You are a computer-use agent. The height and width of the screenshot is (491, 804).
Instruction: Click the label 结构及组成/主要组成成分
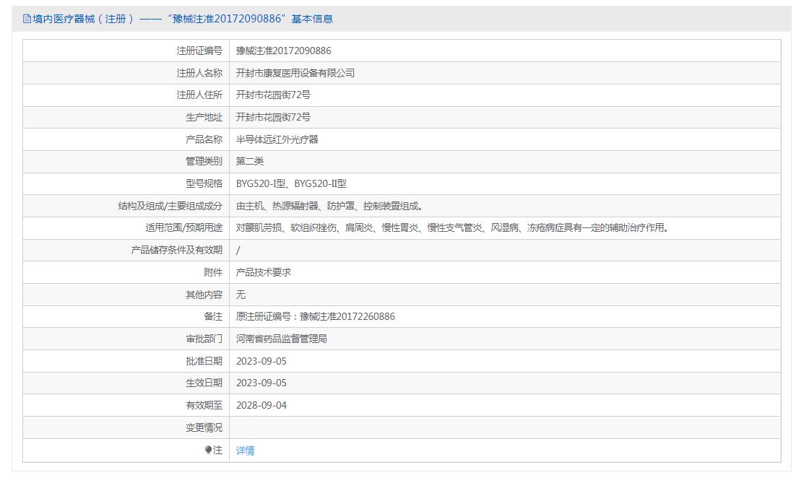170,206
